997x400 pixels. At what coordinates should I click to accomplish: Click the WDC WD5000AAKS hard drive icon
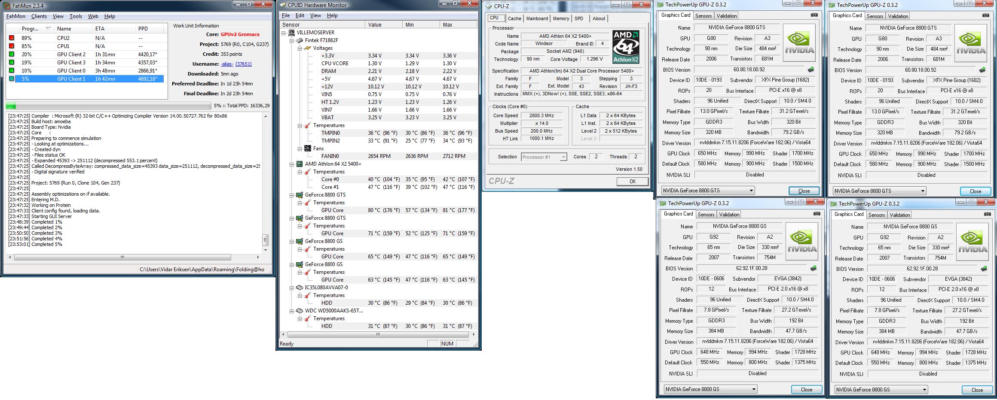pos(300,311)
